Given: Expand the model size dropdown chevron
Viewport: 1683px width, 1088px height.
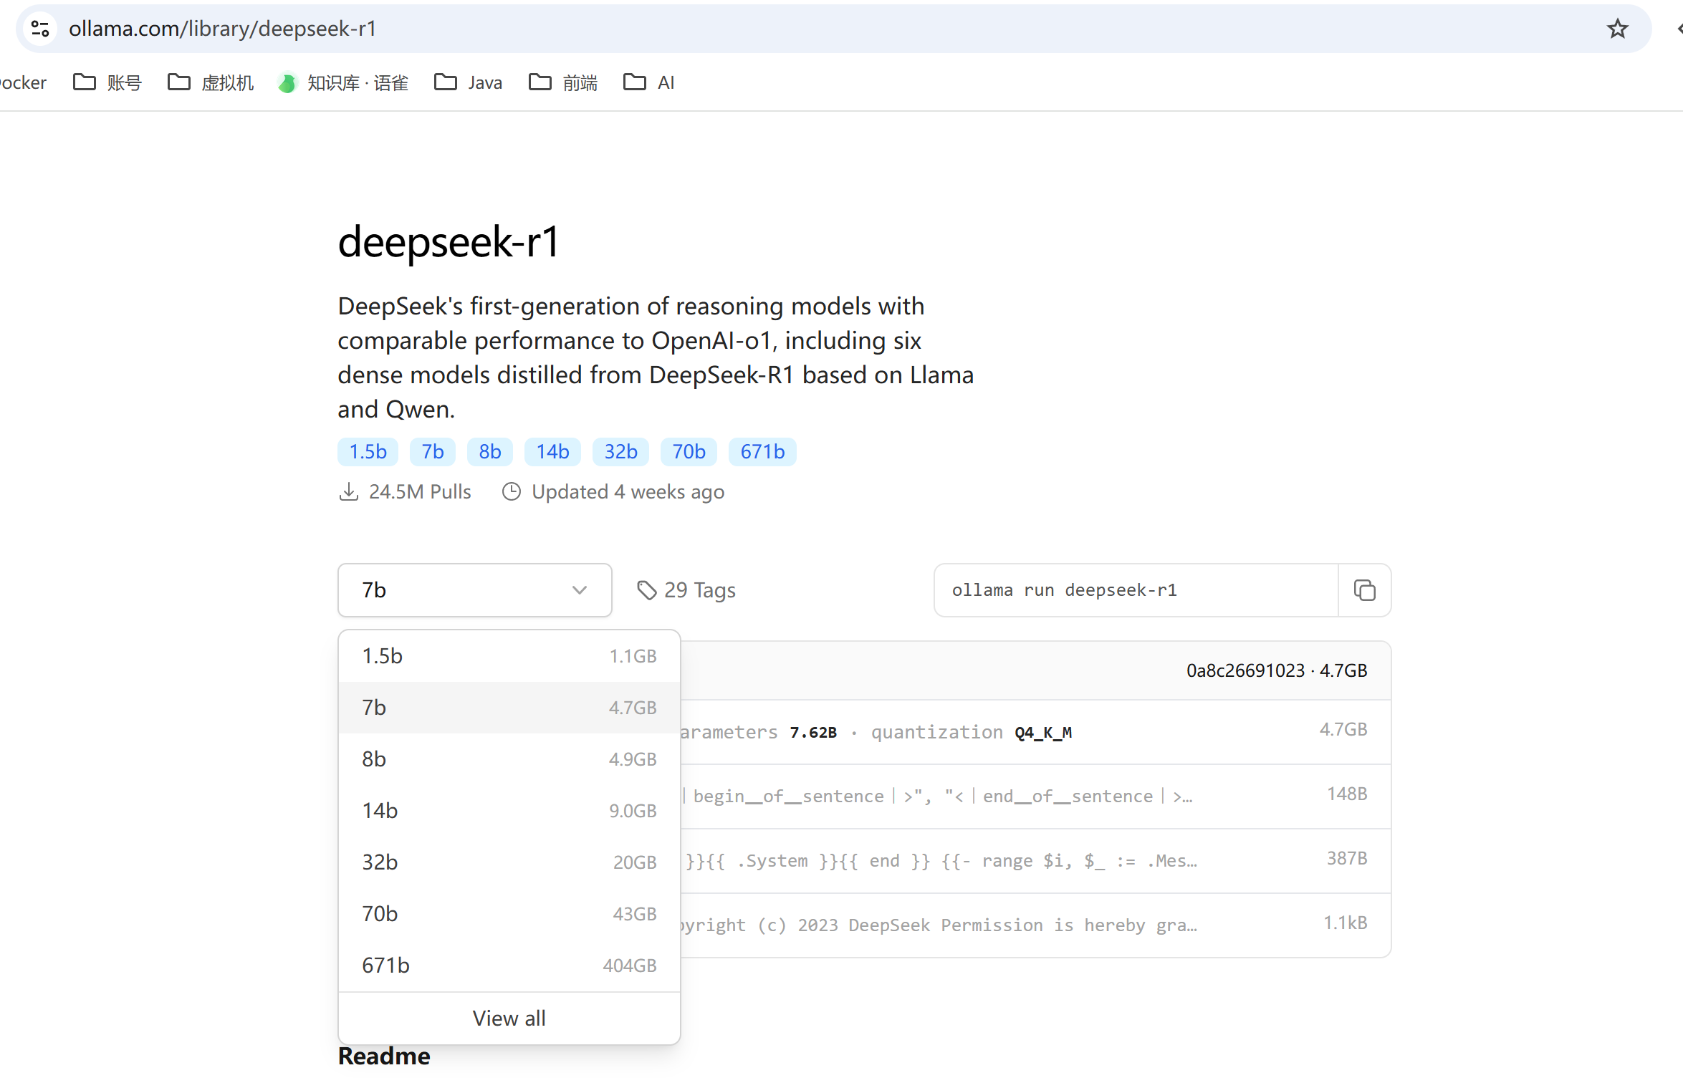Looking at the screenshot, I should (x=579, y=589).
